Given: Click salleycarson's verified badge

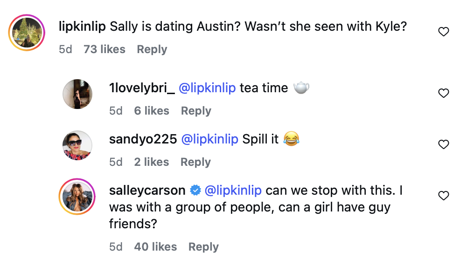Looking at the screenshot, I should 195,190.
